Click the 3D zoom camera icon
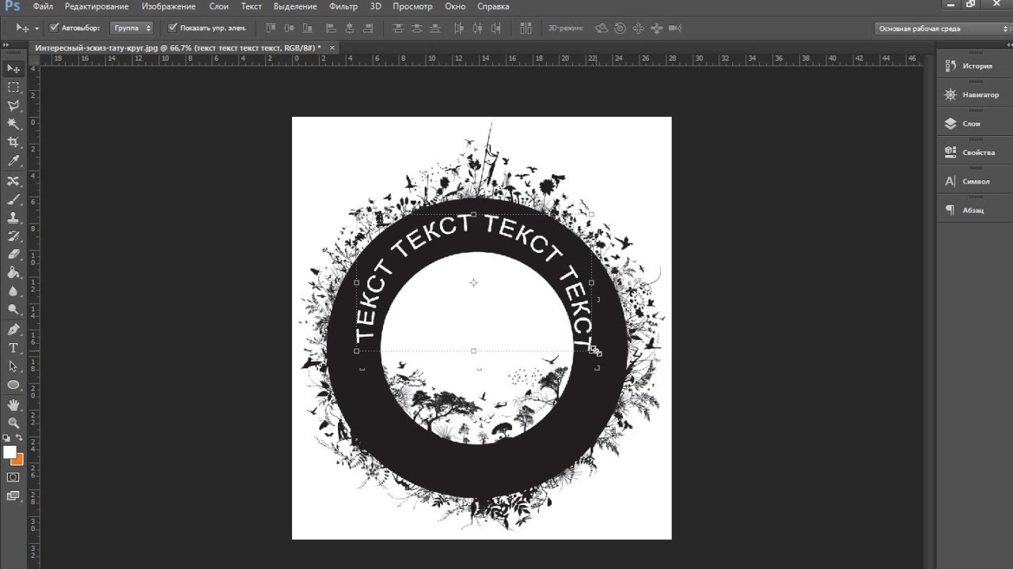1013x569 pixels. click(x=674, y=28)
